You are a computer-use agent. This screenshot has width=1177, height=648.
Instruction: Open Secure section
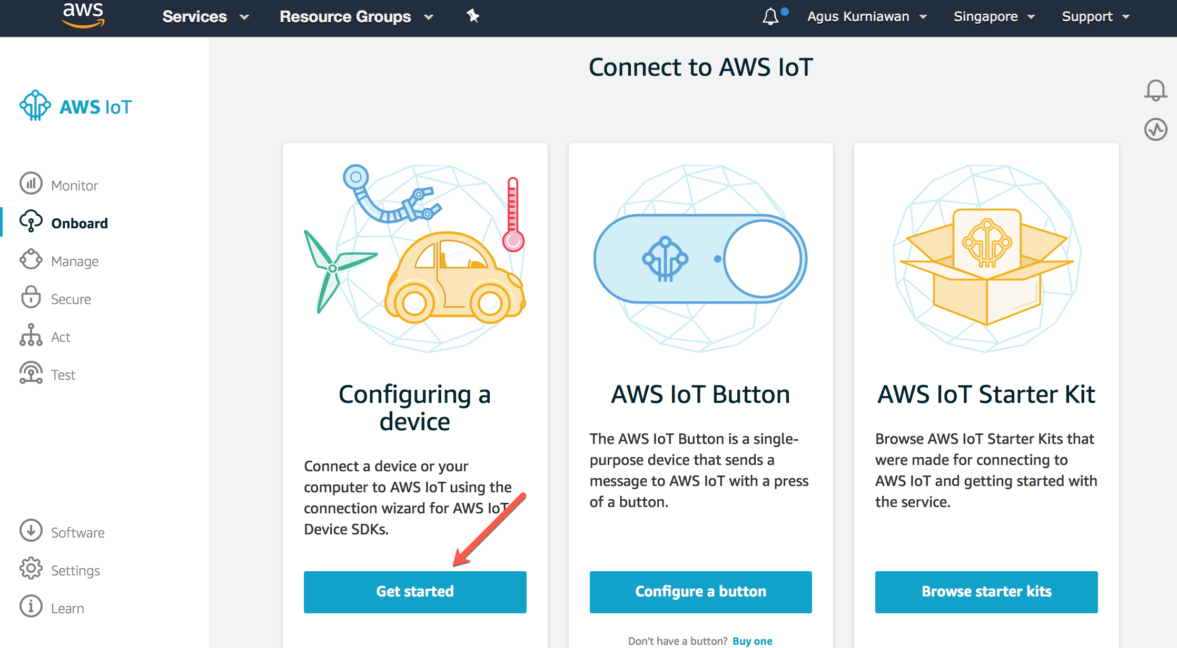tap(71, 299)
